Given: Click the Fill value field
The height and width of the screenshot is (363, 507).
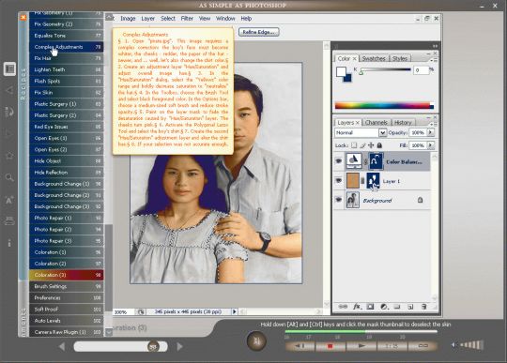Looking at the screenshot, I should click(x=418, y=145).
